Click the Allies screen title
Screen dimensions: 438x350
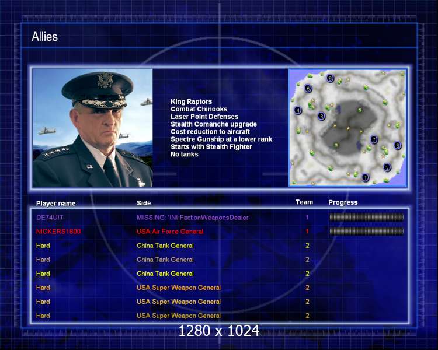click(x=45, y=37)
